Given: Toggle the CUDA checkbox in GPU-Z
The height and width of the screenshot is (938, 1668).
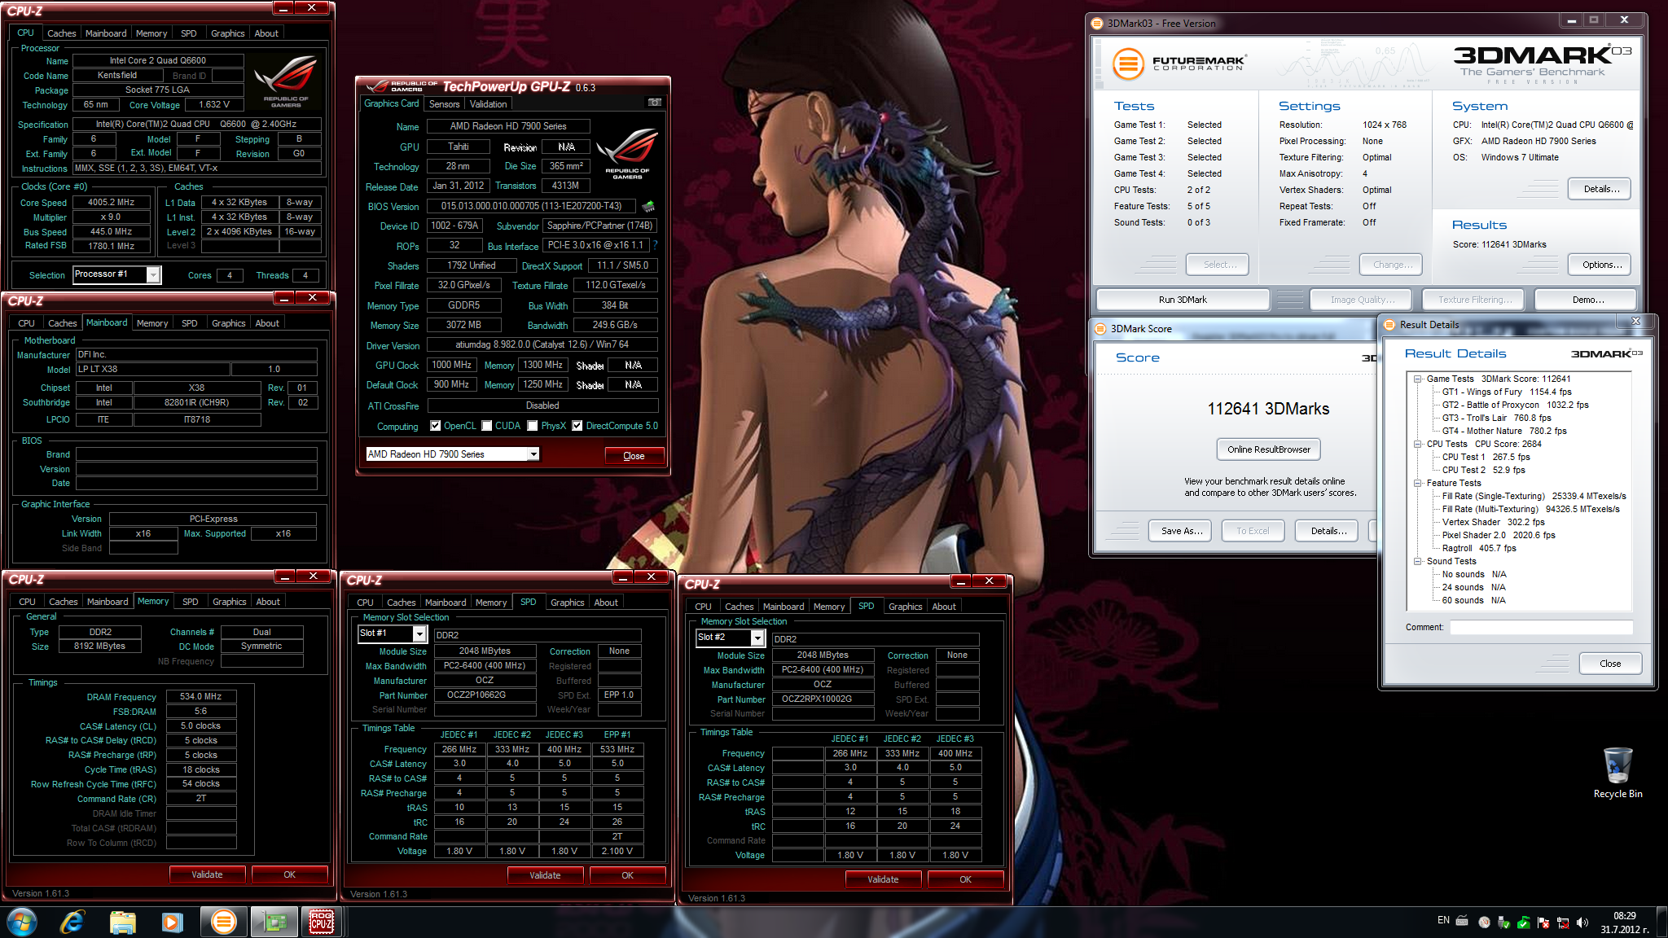Looking at the screenshot, I should 487,426.
